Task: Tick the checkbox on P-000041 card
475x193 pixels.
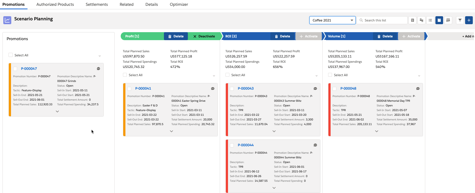Action: (x=129, y=89)
